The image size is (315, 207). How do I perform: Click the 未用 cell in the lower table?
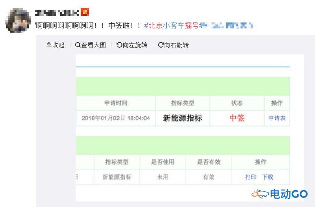coord(163,177)
